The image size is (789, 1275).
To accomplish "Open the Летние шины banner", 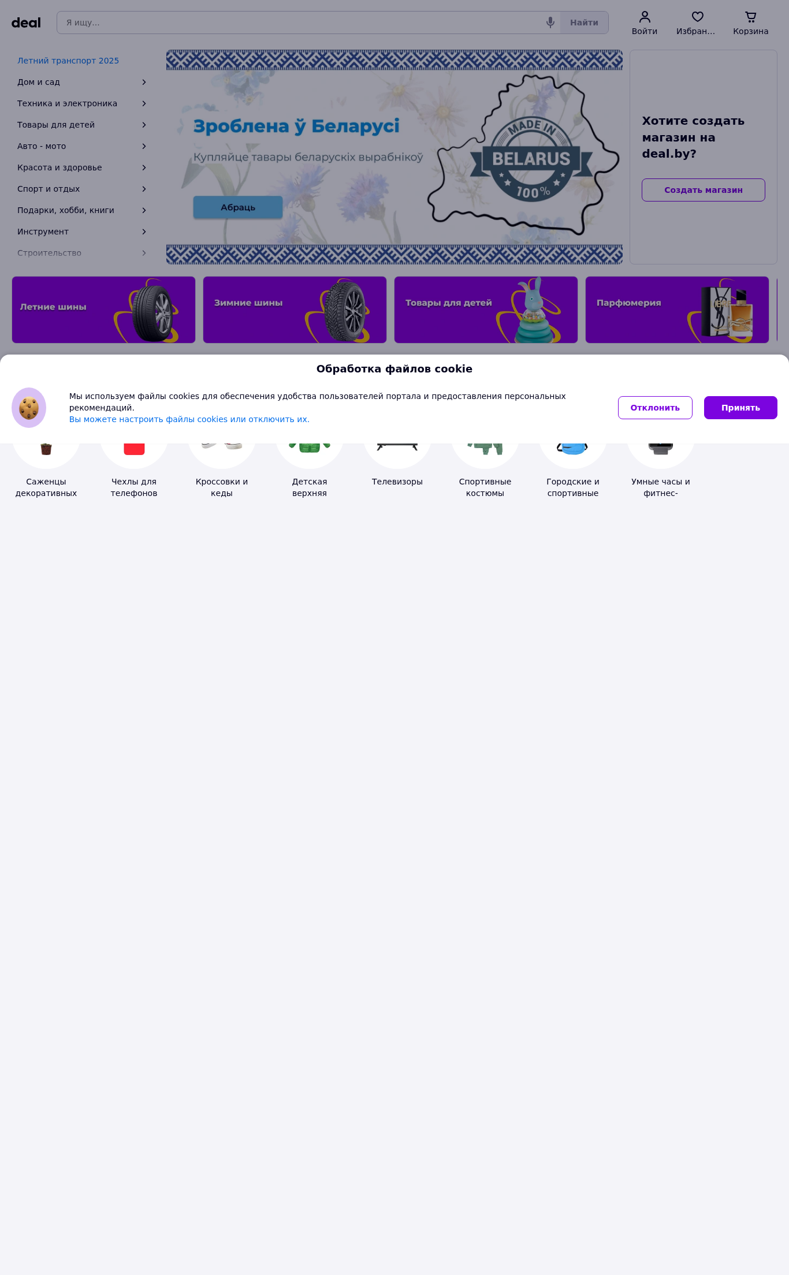I will point(103,310).
